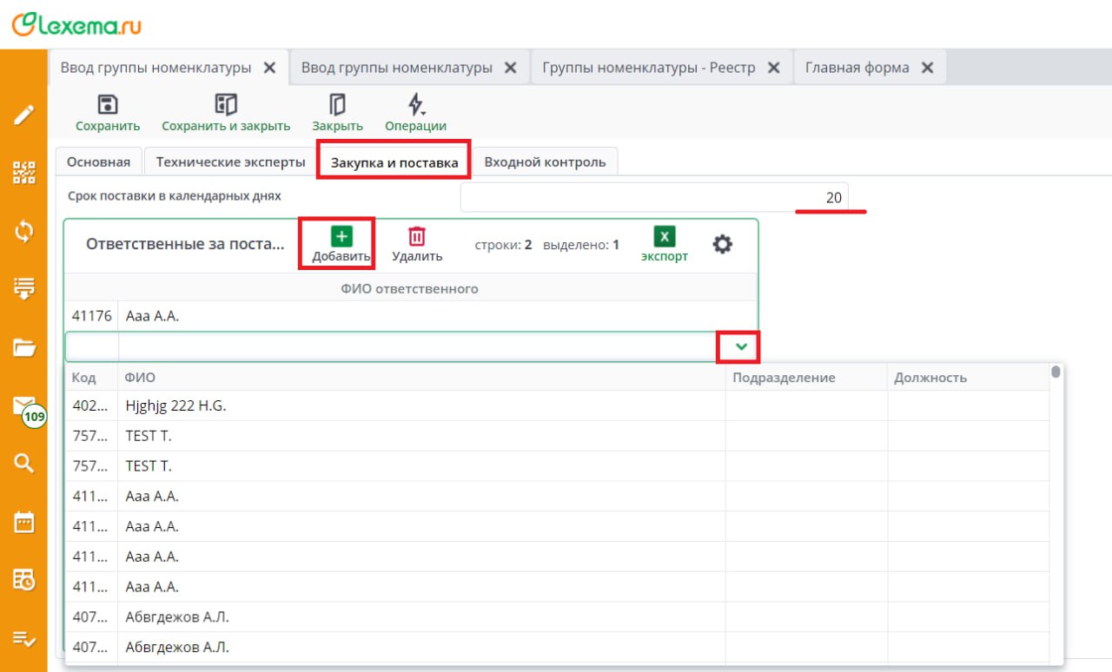Viewport: 1112px width, 672px height.
Task: Open the Основная tab
Action: pyautogui.click(x=98, y=162)
